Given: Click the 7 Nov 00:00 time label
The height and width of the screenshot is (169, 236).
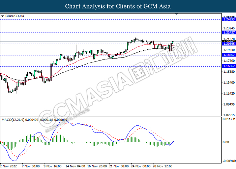Looking at the screenshot, I should coord(31,166).
